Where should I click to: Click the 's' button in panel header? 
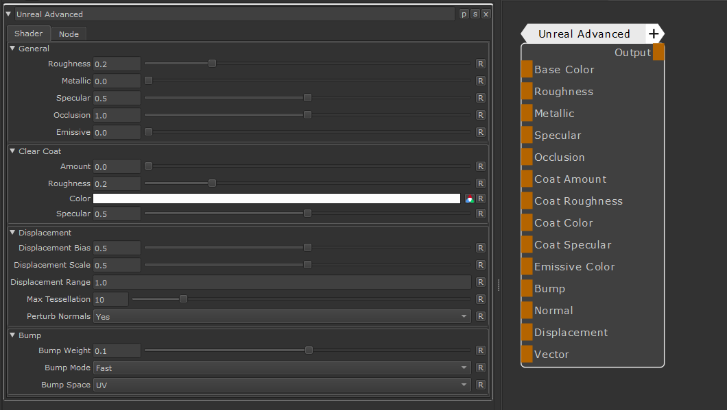(x=475, y=14)
